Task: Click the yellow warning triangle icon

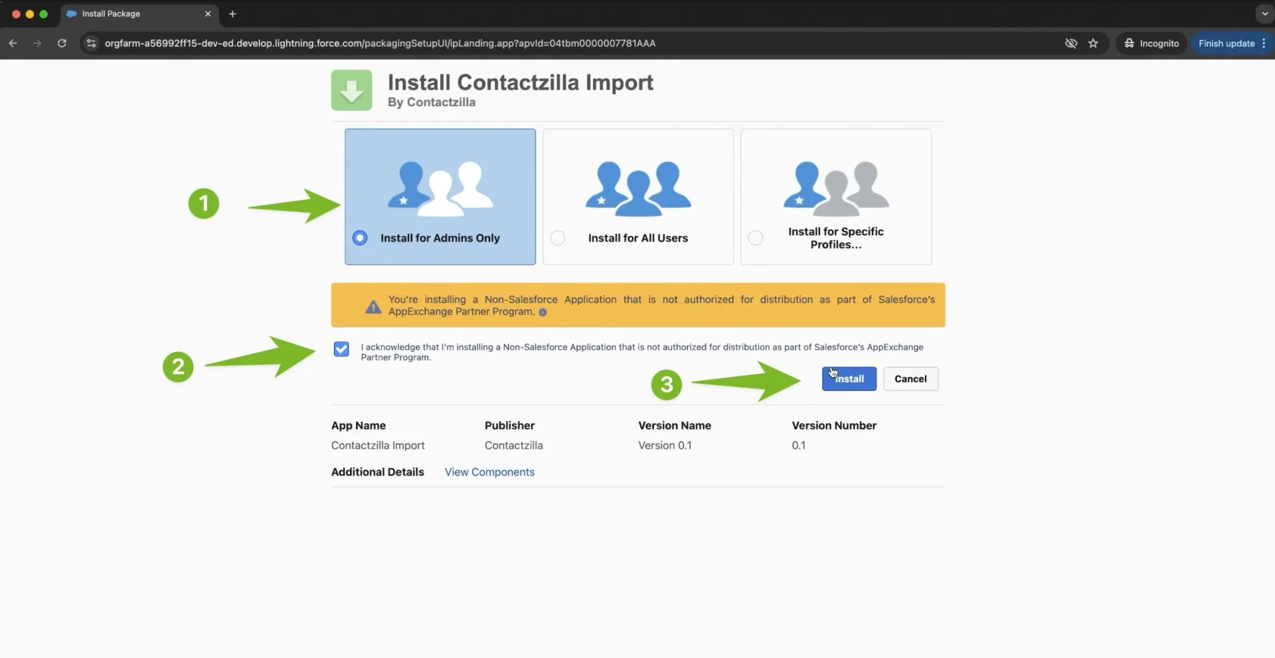Action: (373, 307)
